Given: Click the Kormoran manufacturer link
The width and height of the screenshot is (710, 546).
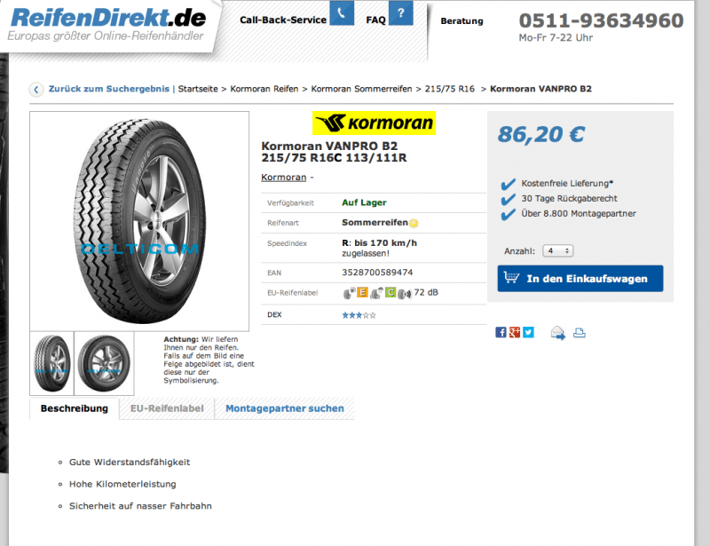Looking at the screenshot, I should [x=283, y=178].
